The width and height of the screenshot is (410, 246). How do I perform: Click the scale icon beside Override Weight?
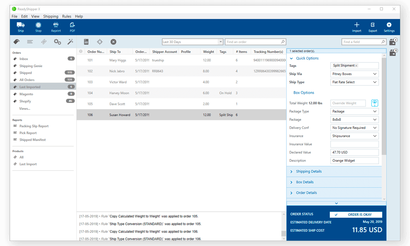374,103
